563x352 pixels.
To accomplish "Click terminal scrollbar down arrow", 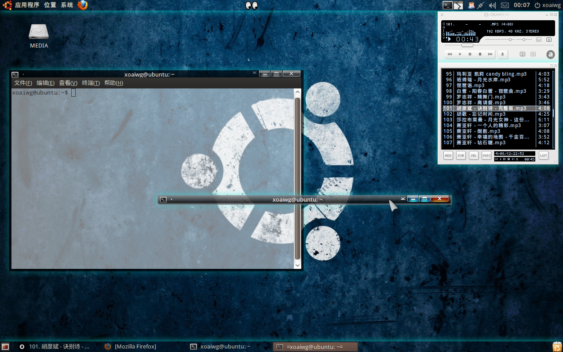I will (x=298, y=265).
